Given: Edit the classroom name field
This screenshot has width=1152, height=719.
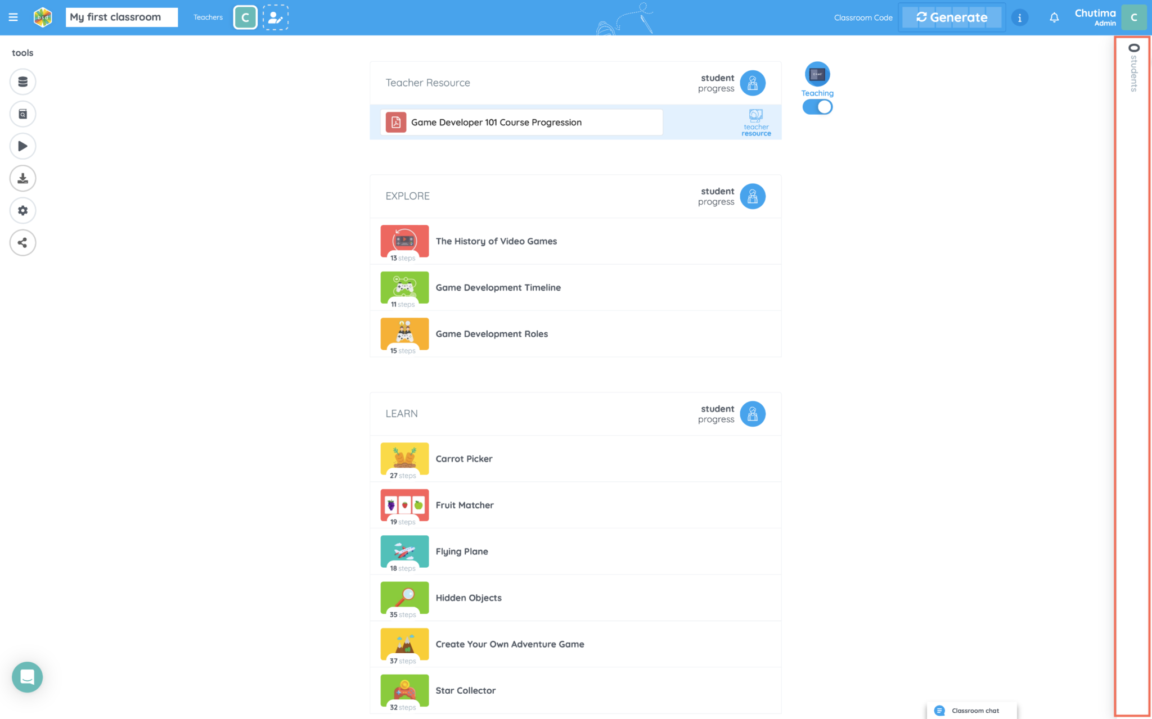Looking at the screenshot, I should point(121,17).
